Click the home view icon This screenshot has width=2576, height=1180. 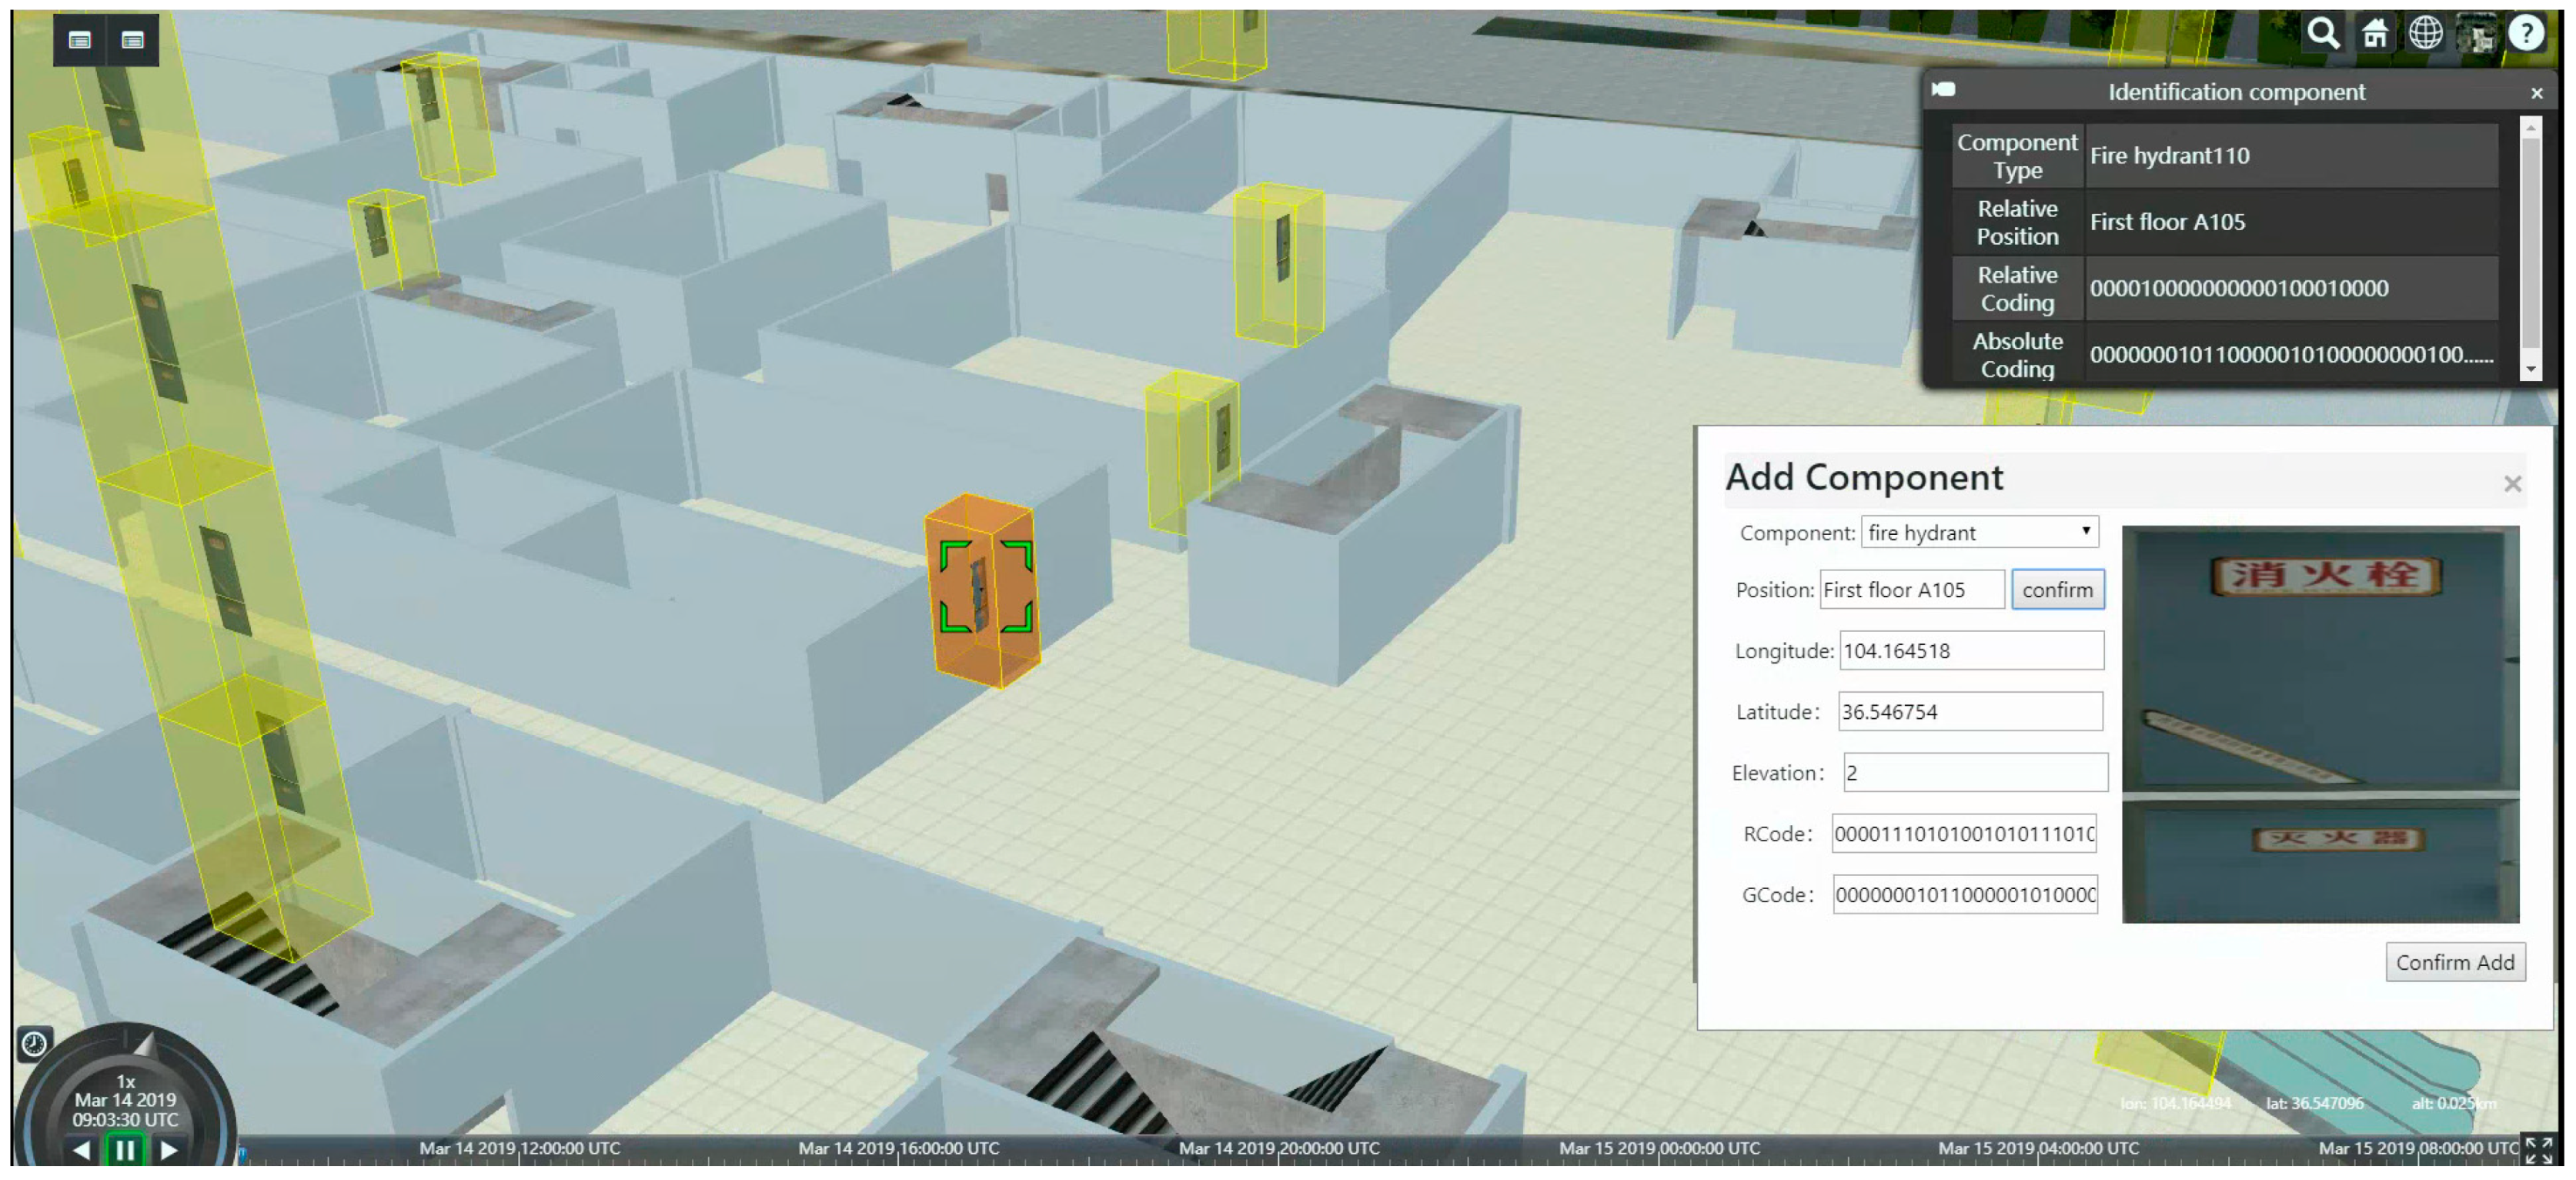2375,34
